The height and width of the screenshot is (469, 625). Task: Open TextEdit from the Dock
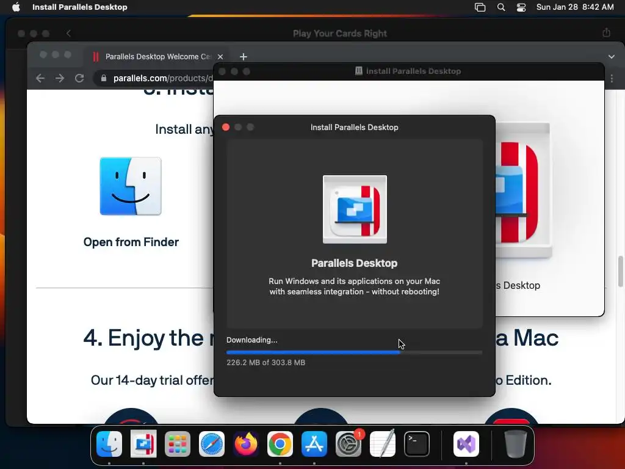click(x=383, y=444)
